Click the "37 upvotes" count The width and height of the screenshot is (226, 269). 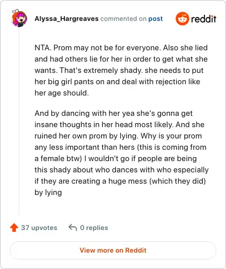pyautogui.click(x=39, y=228)
